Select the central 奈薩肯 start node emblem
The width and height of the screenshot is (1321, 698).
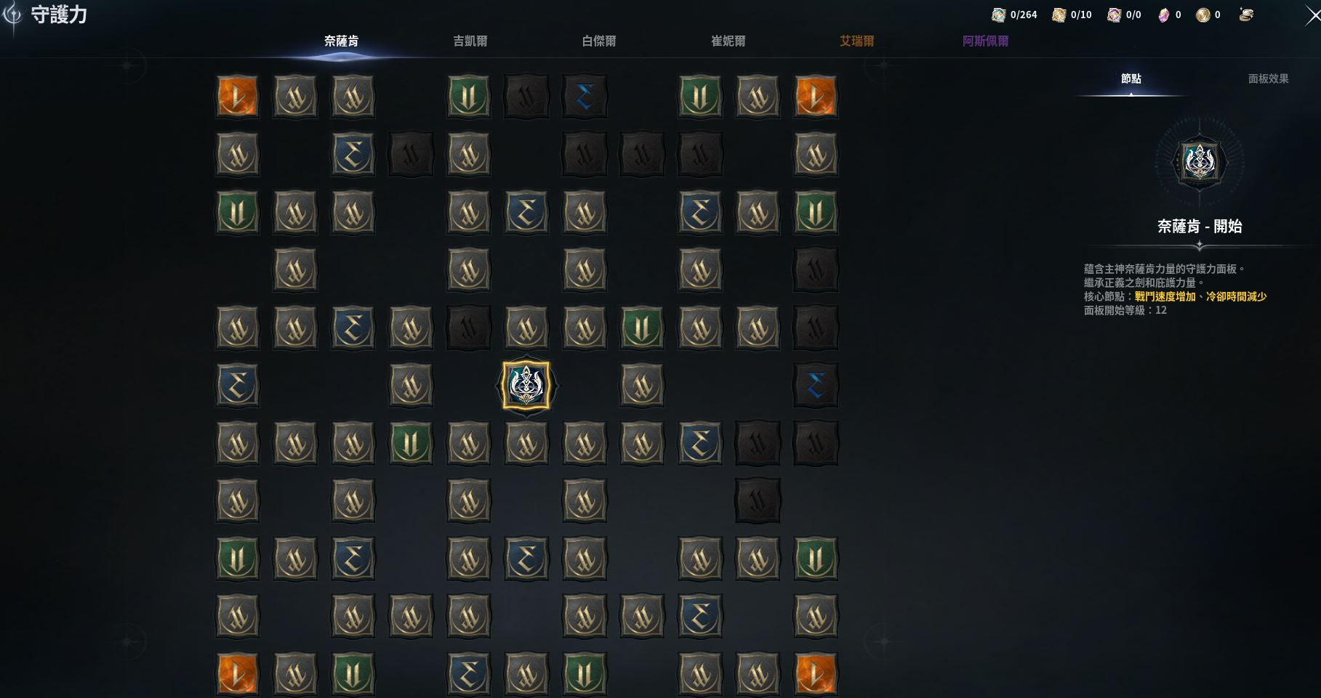526,385
